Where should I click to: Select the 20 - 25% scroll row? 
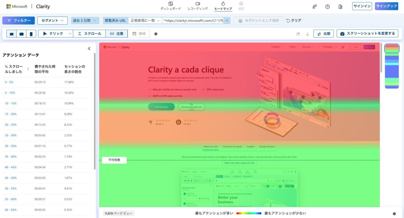(46, 125)
